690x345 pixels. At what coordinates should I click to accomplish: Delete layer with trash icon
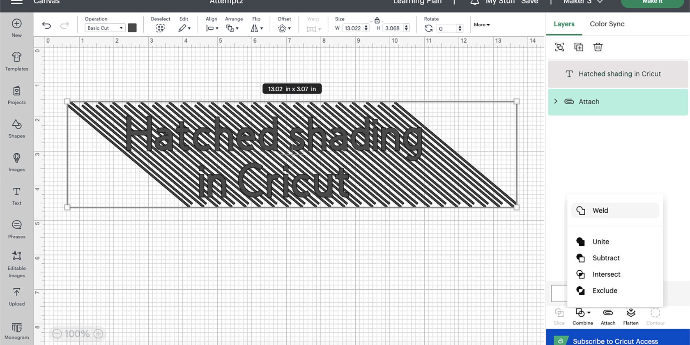pos(598,47)
